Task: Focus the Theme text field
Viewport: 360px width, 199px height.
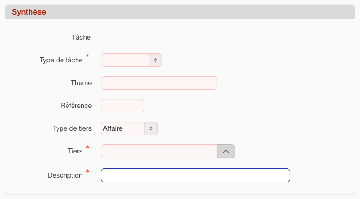Action: [159, 83]
